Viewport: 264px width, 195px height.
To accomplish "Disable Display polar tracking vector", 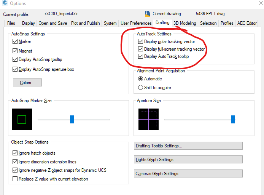I will click(140, 41).
